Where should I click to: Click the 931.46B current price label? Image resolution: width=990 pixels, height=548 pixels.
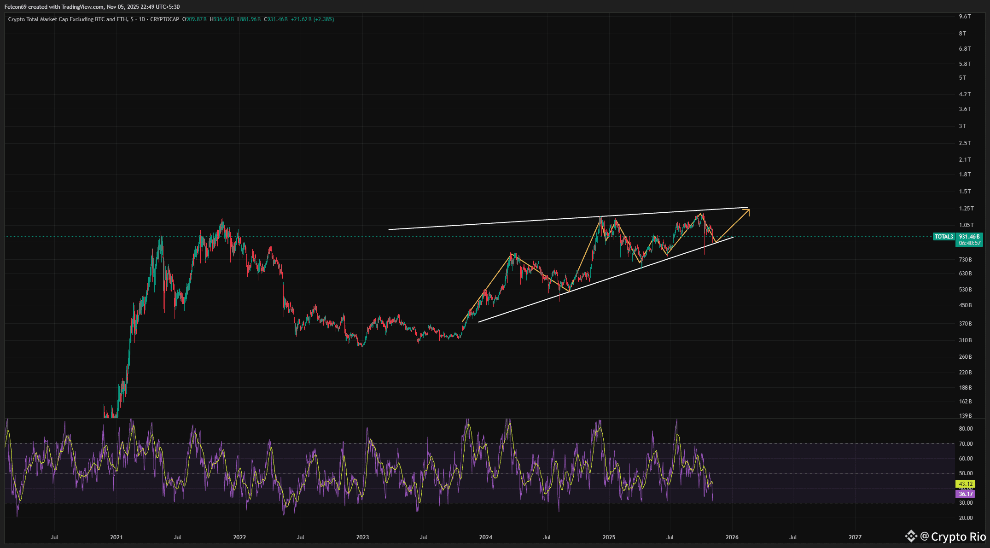[x=969, y=237]
